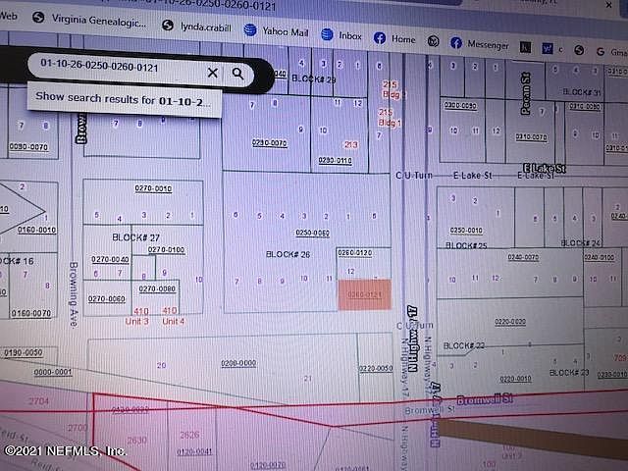This screenshot has height=471, width=628.
Task: Click parcel label 0220-0020
Action: (510, 322)
